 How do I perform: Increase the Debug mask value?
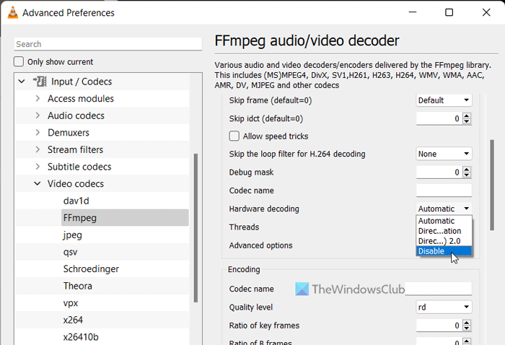467,169
